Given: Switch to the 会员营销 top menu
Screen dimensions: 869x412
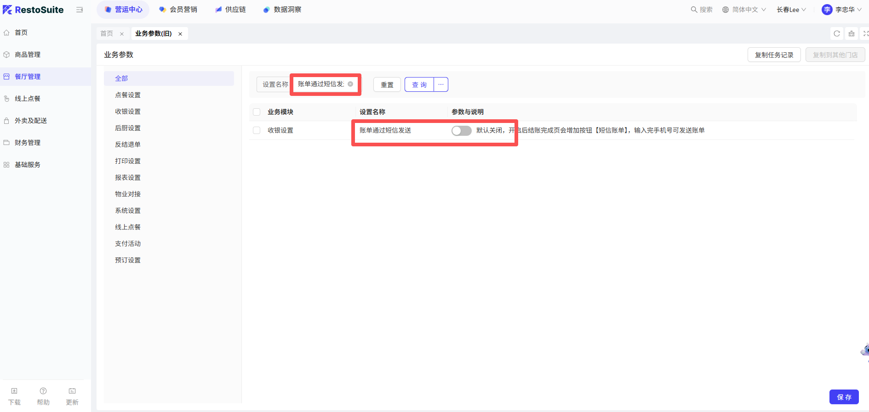Looking at the screenshot, I should pyautogui.click(x=178, y=10).
